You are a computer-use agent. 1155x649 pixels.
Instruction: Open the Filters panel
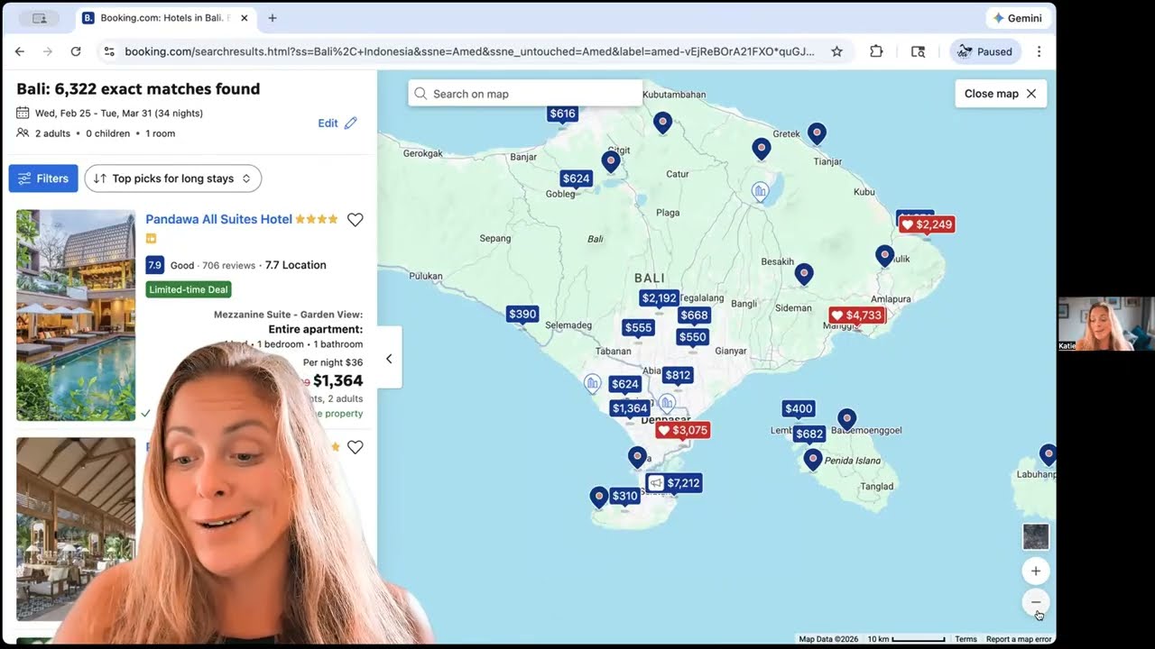point(43,178)
